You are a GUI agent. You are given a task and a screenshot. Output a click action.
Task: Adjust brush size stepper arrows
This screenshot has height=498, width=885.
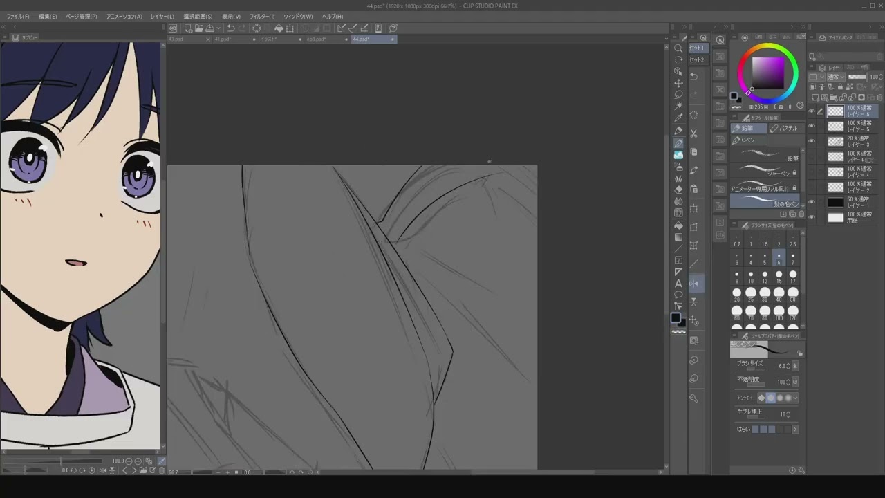coord(788,366)
